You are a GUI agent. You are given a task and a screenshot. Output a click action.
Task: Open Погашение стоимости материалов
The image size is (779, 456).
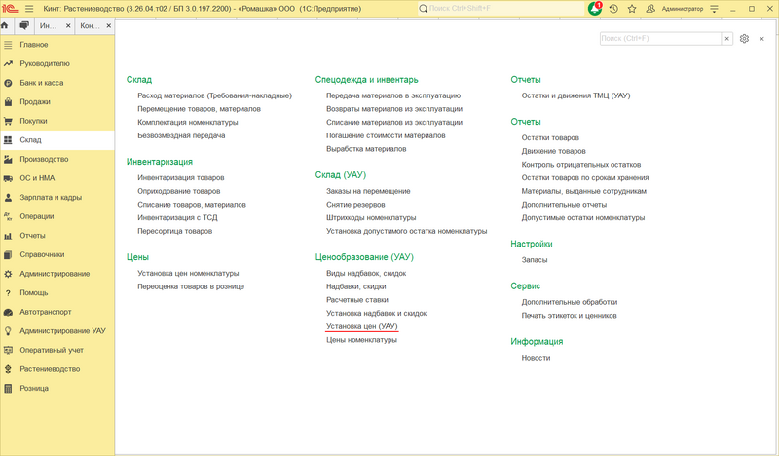click(386, 135)
